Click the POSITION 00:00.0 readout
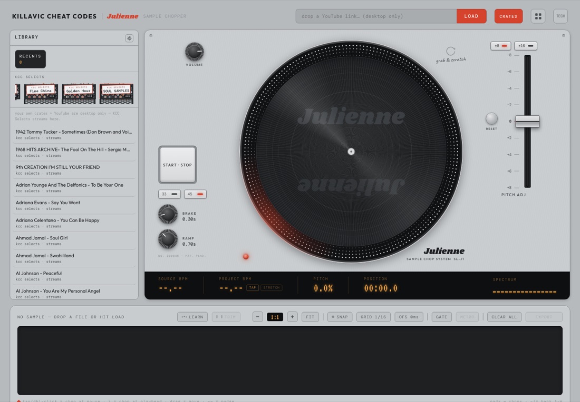580x402 pixels. [x=381, y=288]
